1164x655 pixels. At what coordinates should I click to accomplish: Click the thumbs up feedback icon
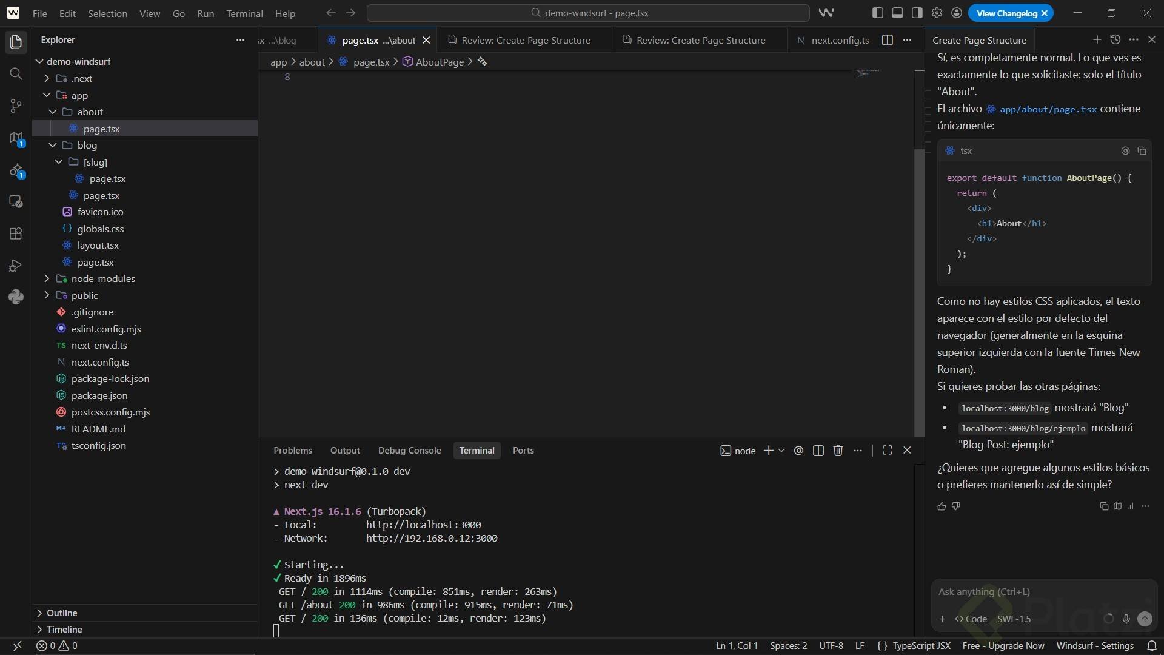click(x=942, y=506)
